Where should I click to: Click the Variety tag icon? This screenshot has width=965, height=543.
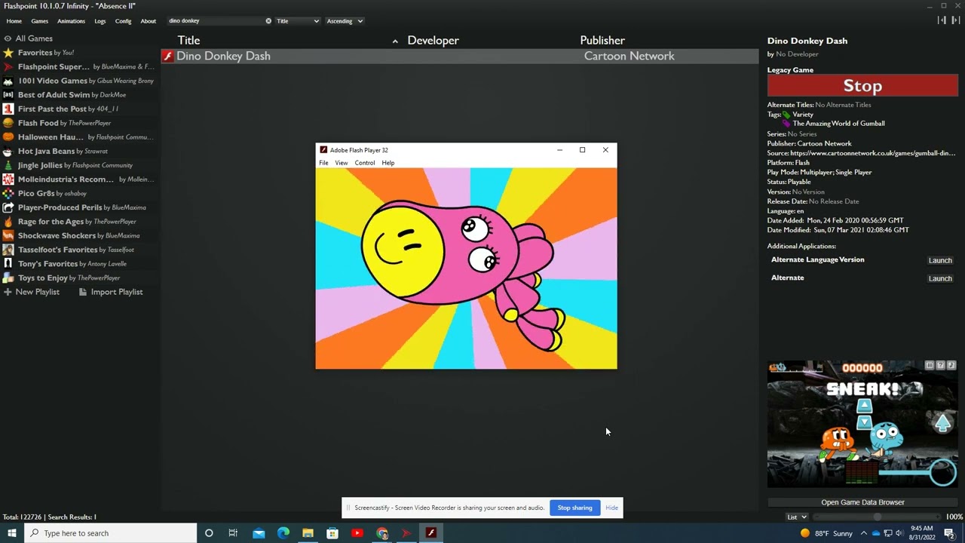pyautogui.click(x=786, y=115)
